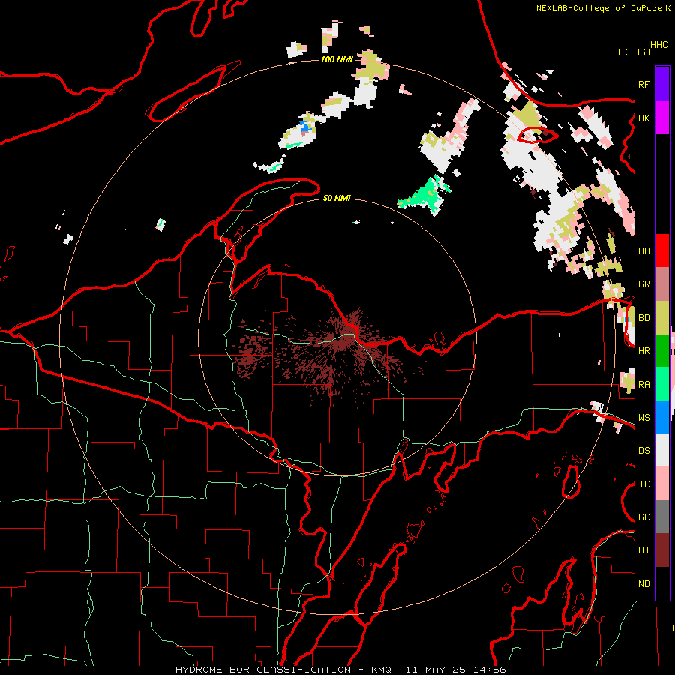Click the red HA legend color swatch
The image size is (675, 675).
662,250
